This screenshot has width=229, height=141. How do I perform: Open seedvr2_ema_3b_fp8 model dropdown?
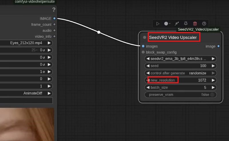(x=180, y=59)
